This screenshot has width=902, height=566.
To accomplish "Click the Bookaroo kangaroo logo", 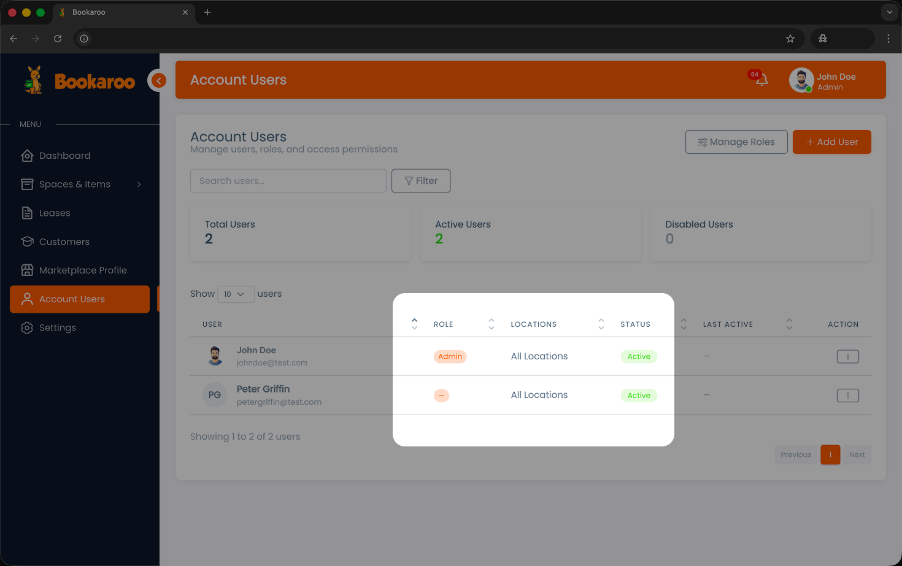I will (x=34, y=80).
